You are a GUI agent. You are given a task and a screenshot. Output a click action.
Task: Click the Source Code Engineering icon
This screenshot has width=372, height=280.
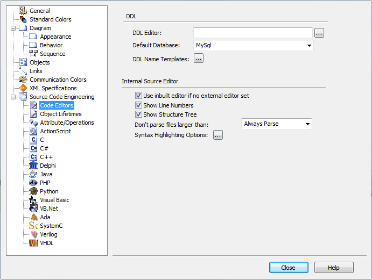click(x=23, y=97)
